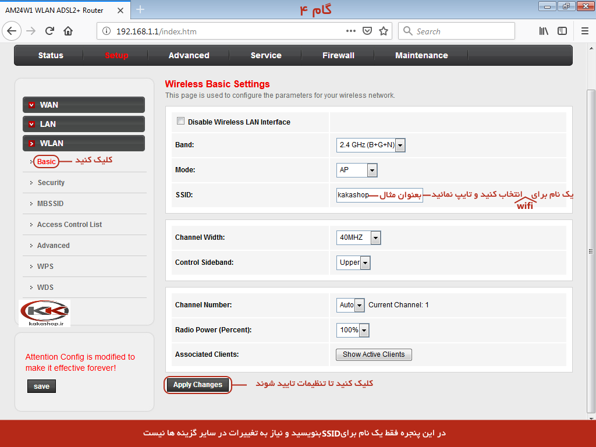Check Disable Wireless LAN Interface box
This screenshot has width=596, height=447.
(180, 121)
